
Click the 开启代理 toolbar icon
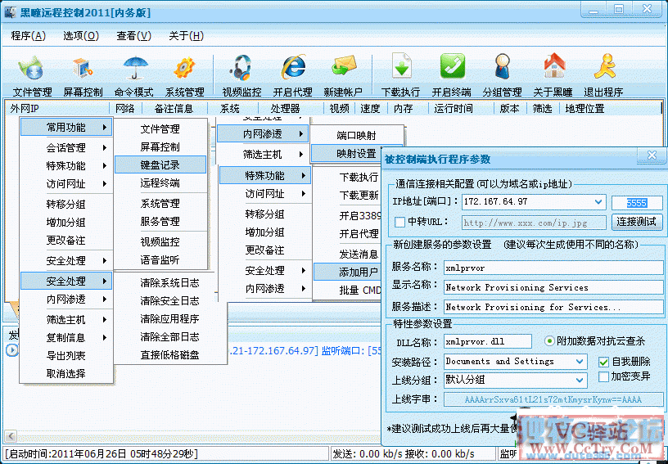293,67
